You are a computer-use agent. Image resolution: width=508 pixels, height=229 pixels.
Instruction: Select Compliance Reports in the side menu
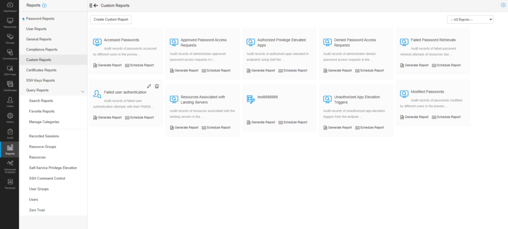coord(42,50)
